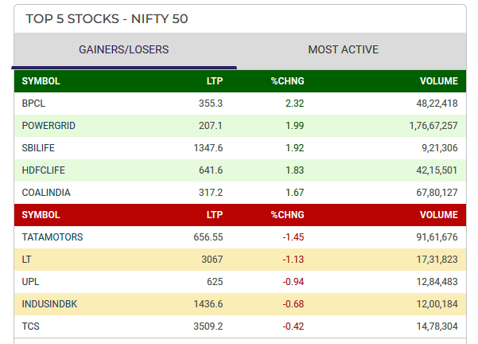This screenshot has height=344, width=478.
Task: Switch to the GAINERS/LOSERS tab
Action: pyautogui.click(x=124, y=49)
